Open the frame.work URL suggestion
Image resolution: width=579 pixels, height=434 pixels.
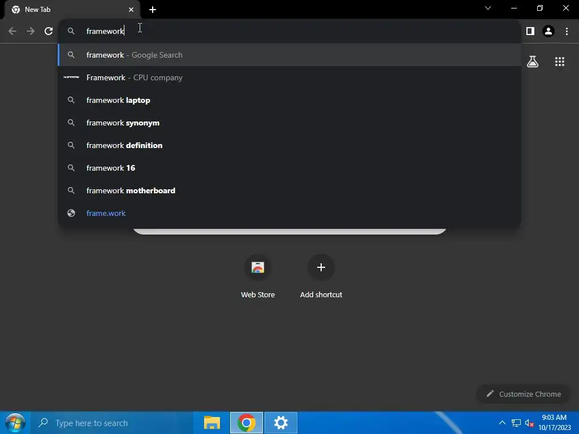289,213
